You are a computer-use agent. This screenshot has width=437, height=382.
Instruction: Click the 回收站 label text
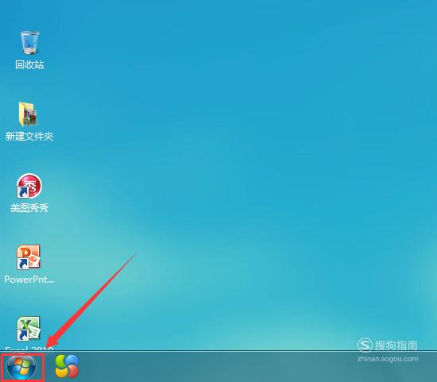(29, 65)
